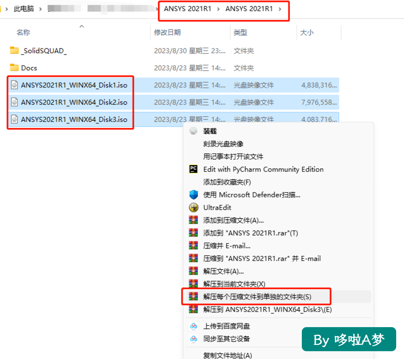
Task: Click Baidu Netdisk icon beside 上传到百度网盘
Action: [194, 326]
